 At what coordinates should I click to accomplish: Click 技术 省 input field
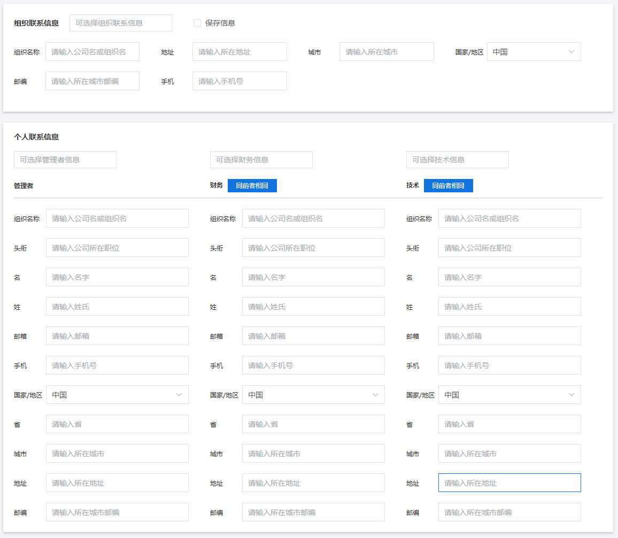pos(509,424)
